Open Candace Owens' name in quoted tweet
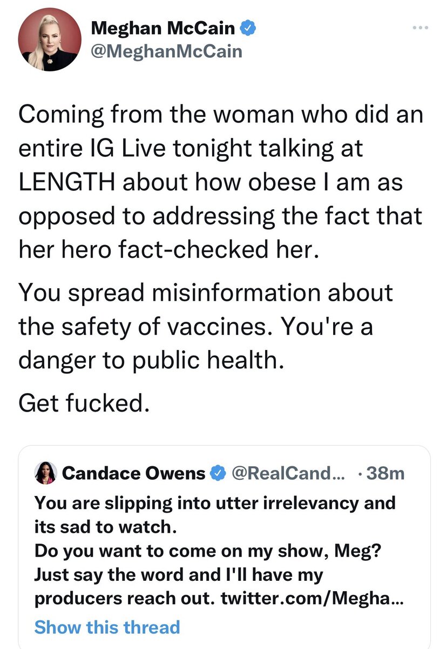This screenshot has height=649, width=440. pyautogui.click(x=134, y=474)
